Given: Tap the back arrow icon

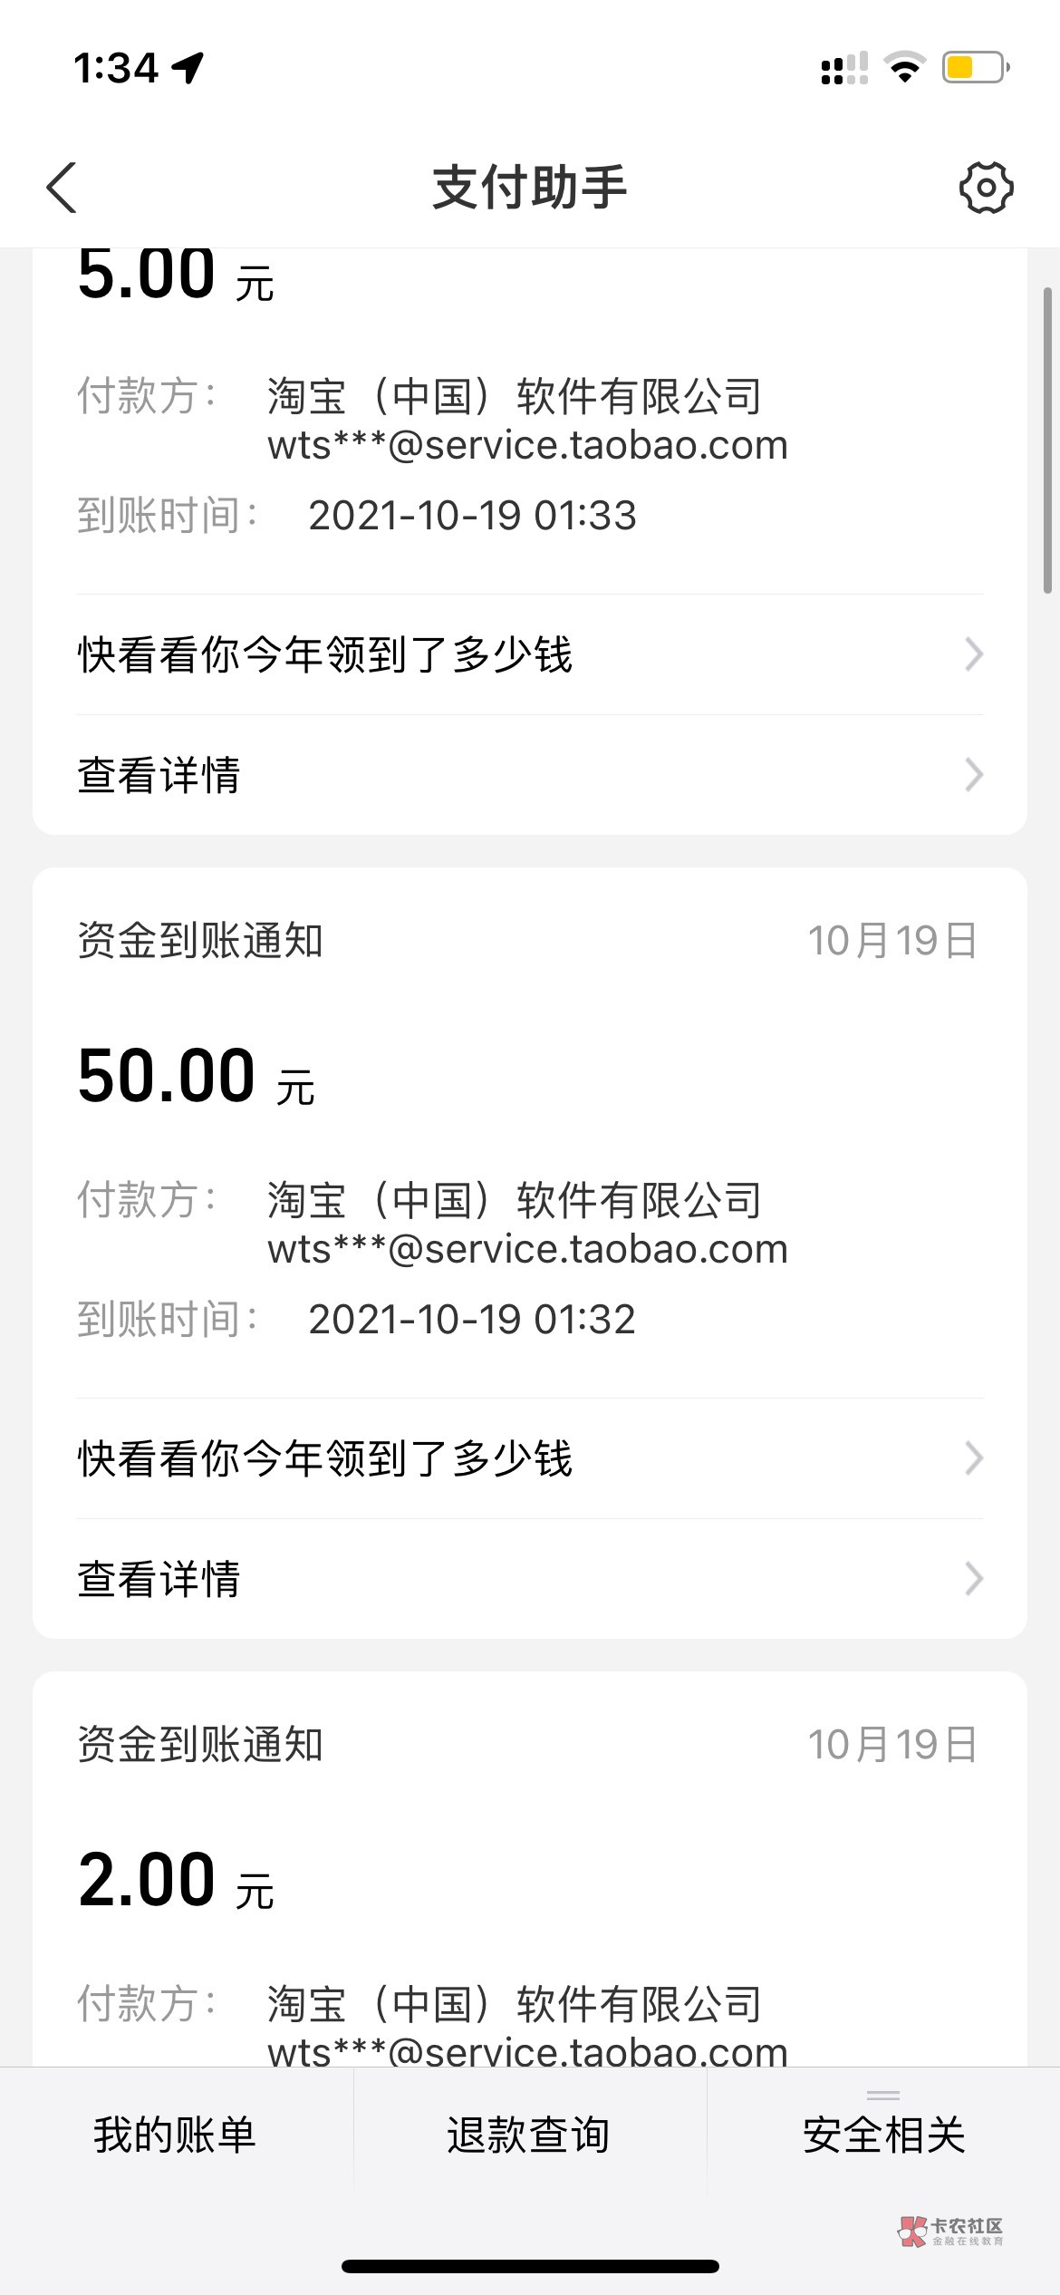Looking at the screenshot, I should pos(62,188).
